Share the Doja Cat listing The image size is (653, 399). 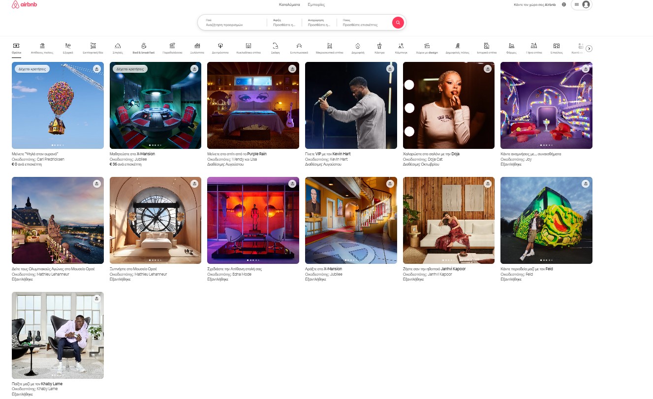(488, 69)
